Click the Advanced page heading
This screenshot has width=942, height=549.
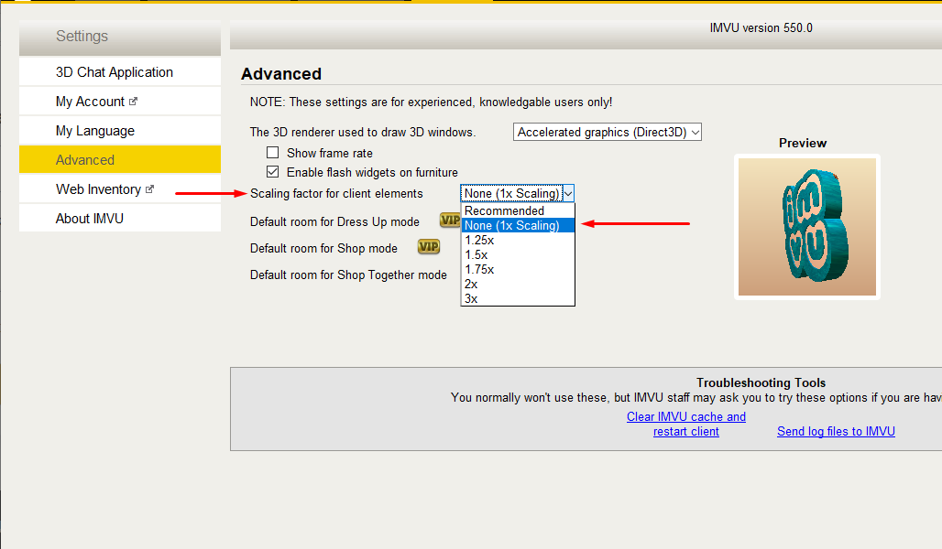(281, 74)
